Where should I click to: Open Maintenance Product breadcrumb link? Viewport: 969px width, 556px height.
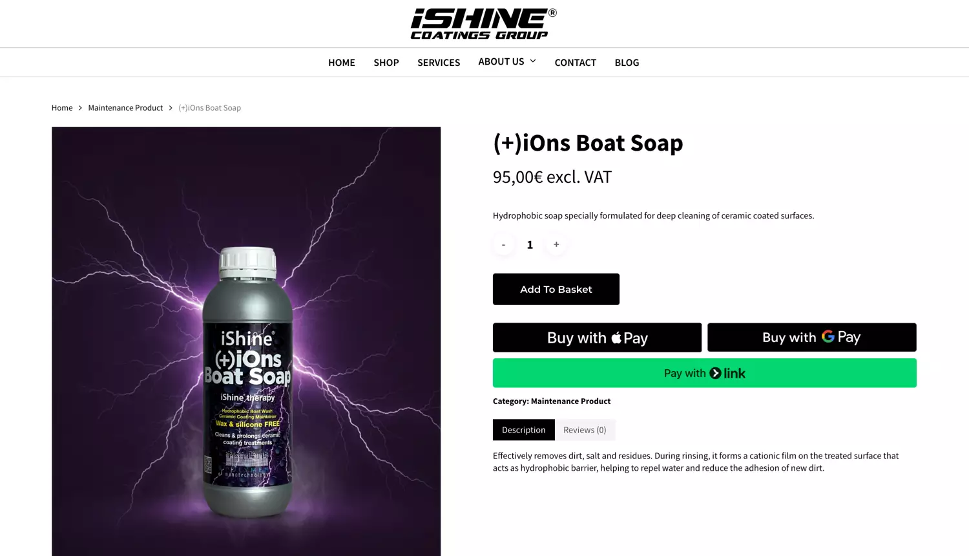[125, 108]
